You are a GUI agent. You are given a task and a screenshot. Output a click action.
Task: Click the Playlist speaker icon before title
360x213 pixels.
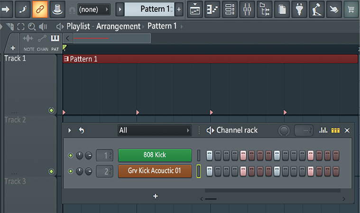click(x=60, y=27)
